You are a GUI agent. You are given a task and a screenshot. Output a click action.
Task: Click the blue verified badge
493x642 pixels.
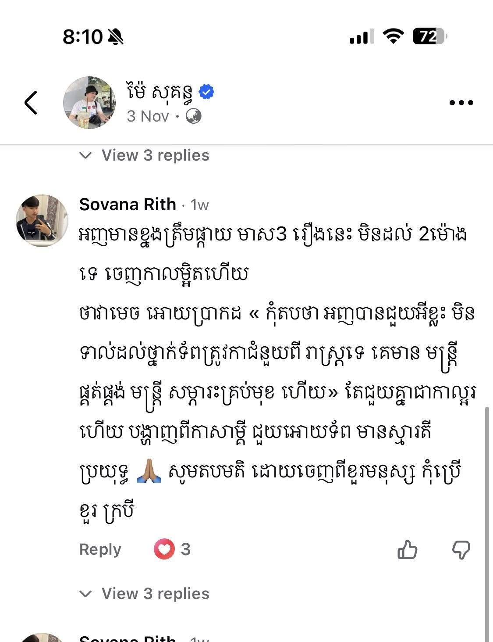click(206, 92)
